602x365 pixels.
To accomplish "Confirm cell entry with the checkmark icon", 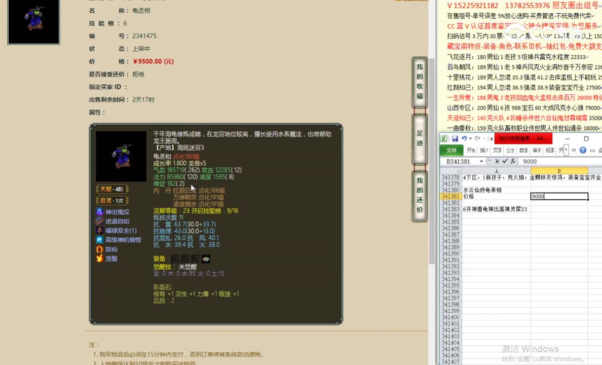I will pos(505,161).
